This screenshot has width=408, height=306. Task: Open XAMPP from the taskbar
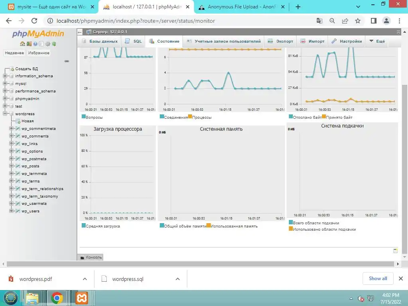tap(82, 298)
